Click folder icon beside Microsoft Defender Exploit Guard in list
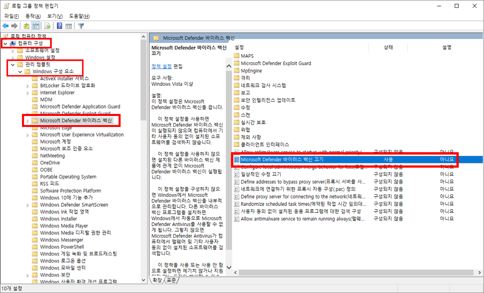 (237, 63)
